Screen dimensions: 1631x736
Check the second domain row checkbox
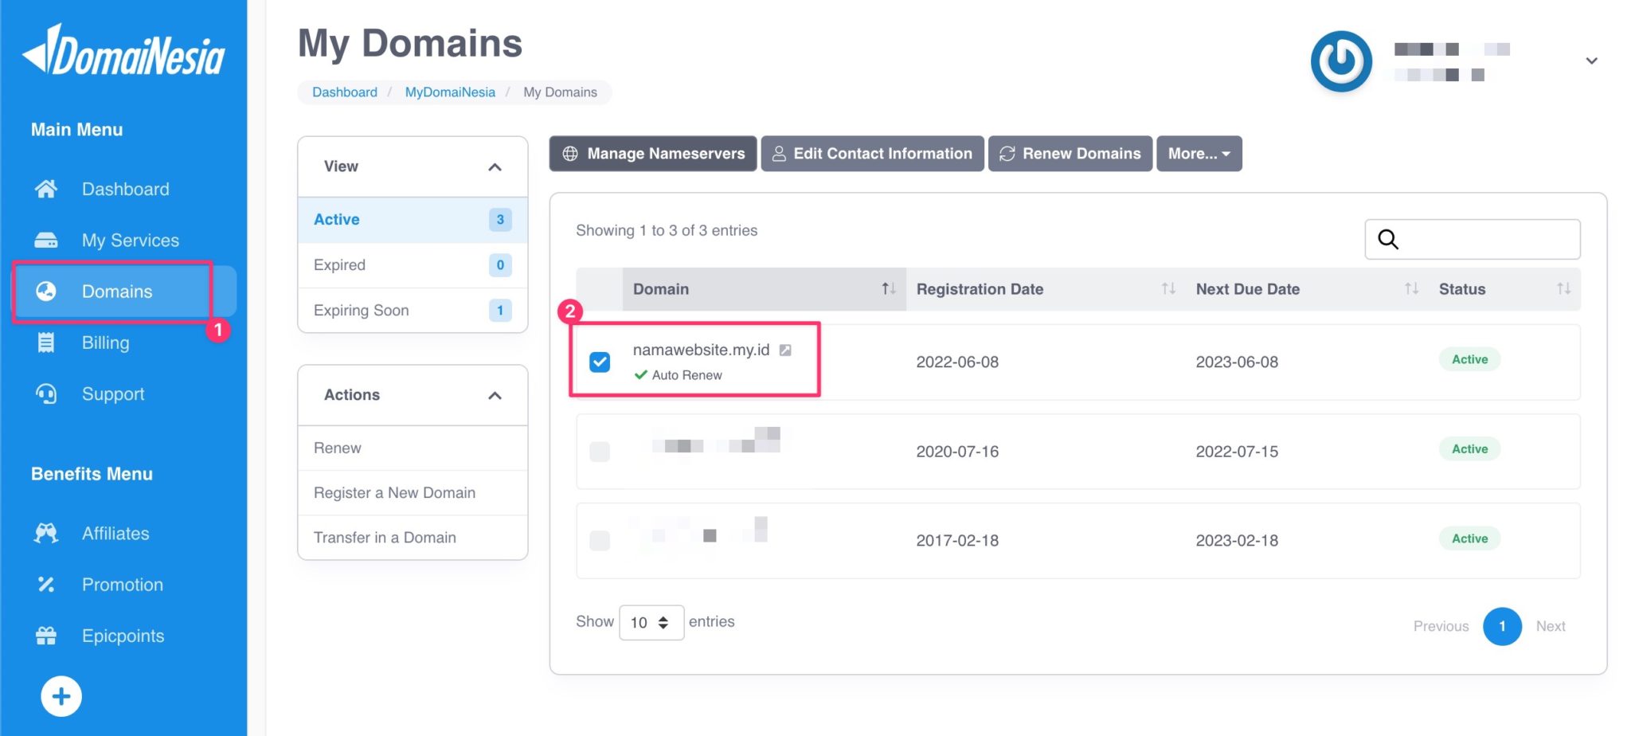coord(599,452)
